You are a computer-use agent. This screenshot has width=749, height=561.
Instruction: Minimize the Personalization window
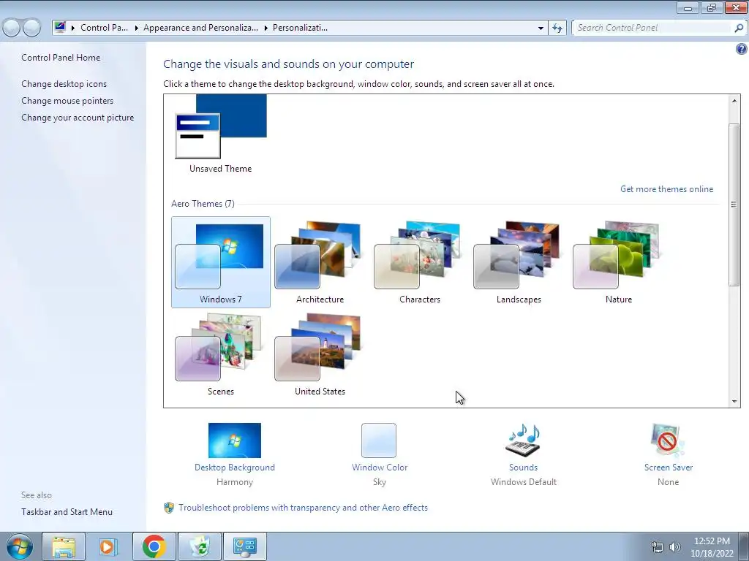[x=688, y=7]
